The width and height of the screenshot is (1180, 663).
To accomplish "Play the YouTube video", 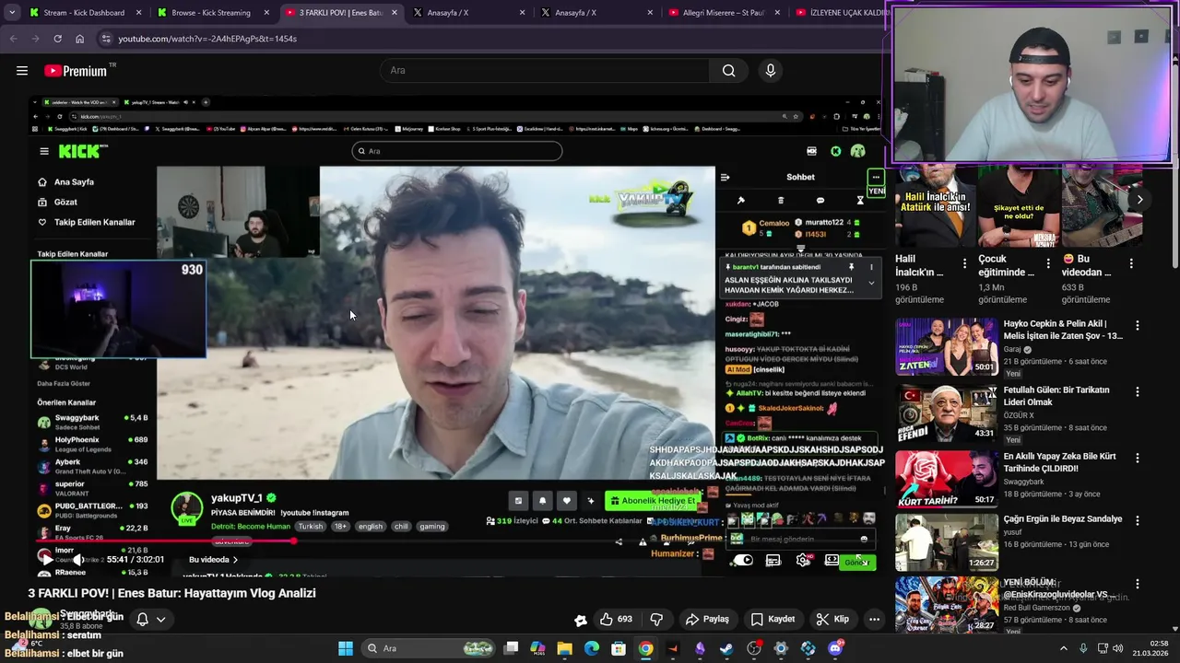I will (x=46, y=559).
